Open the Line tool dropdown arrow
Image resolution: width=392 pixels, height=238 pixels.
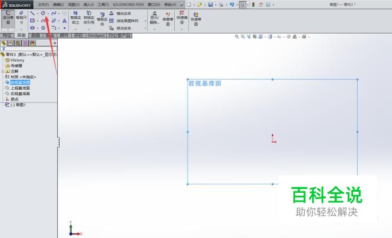[x=37, y=13]
